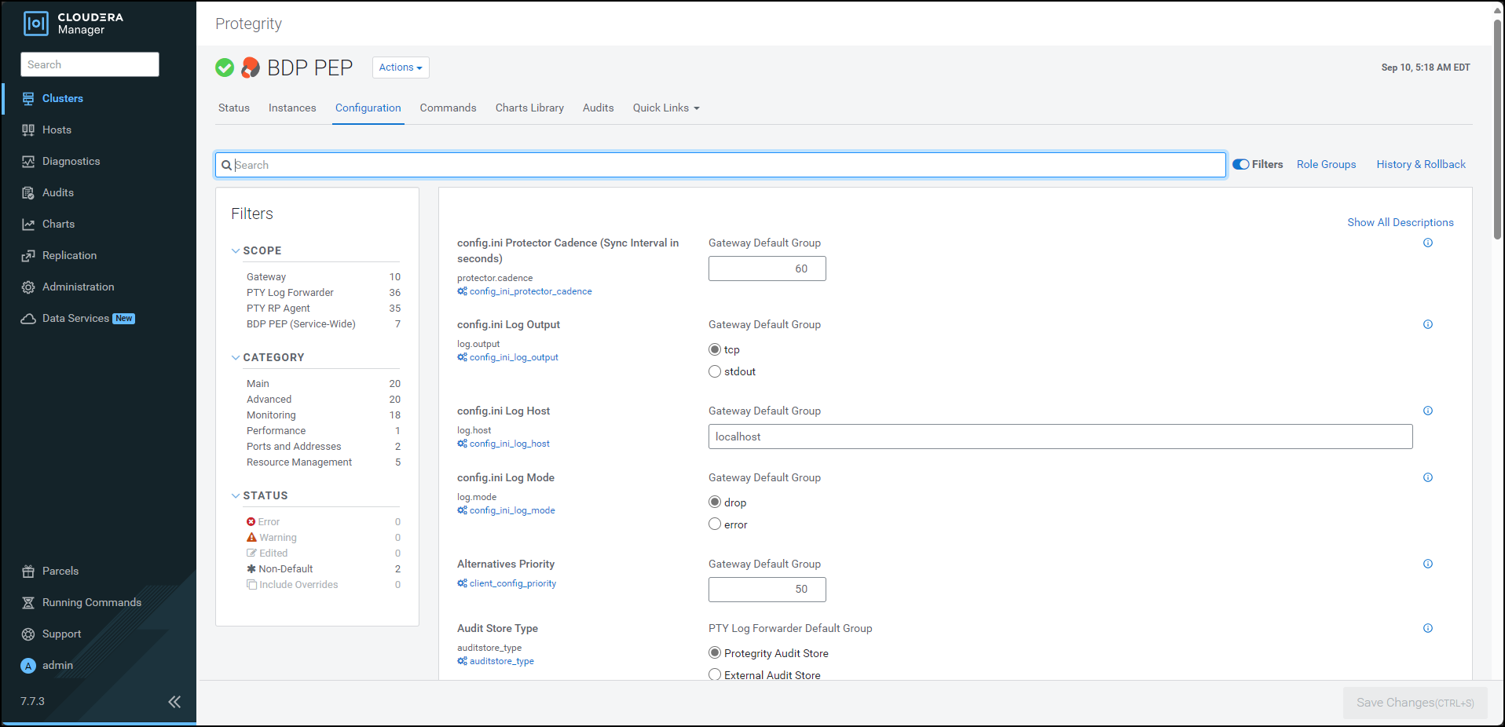Click Show All Descriptions link
The width and height of the screenshot is (1505, 727).
(x=1400, y=223)
